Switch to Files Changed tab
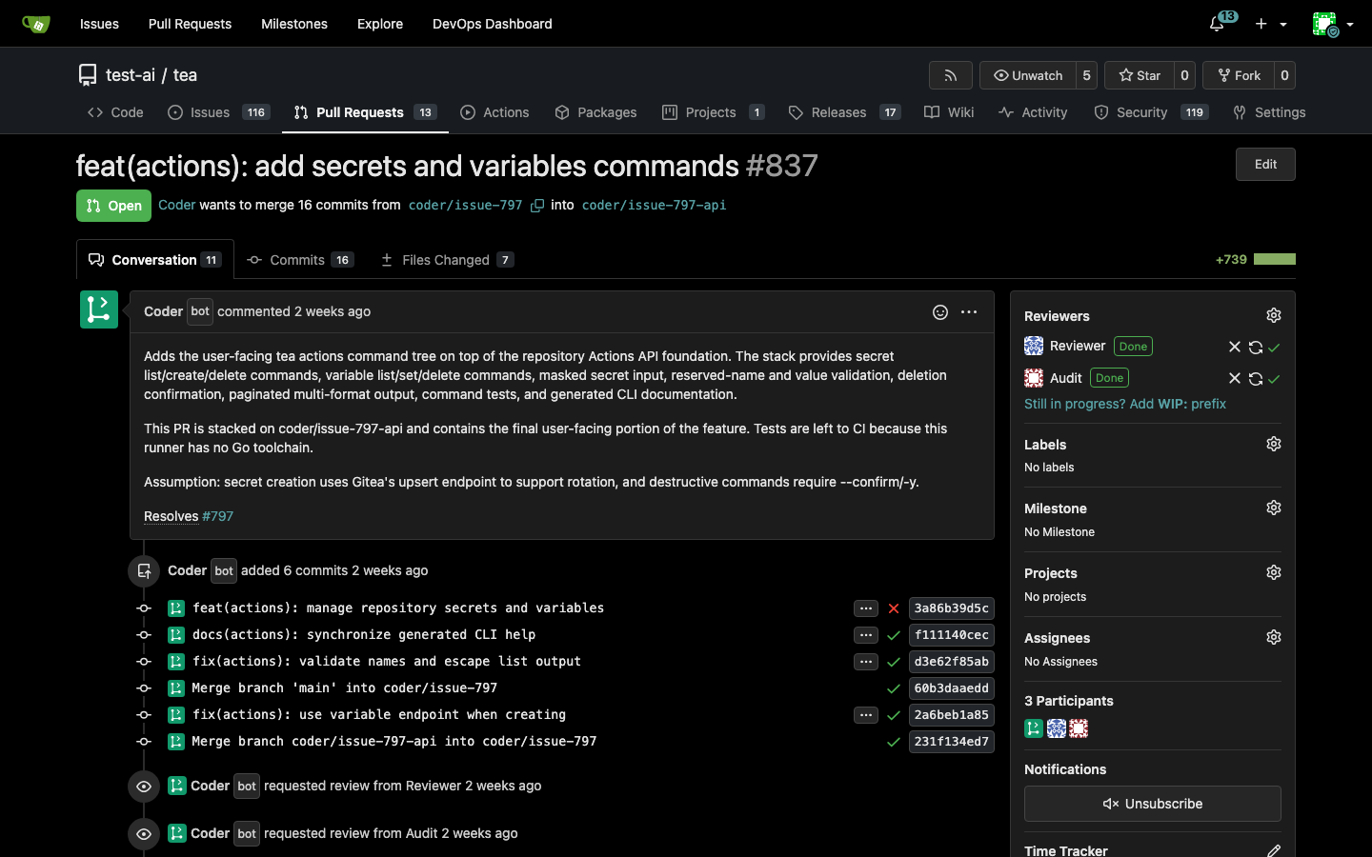The width and height of the screenshot is (1372, 857). point(447,260)
